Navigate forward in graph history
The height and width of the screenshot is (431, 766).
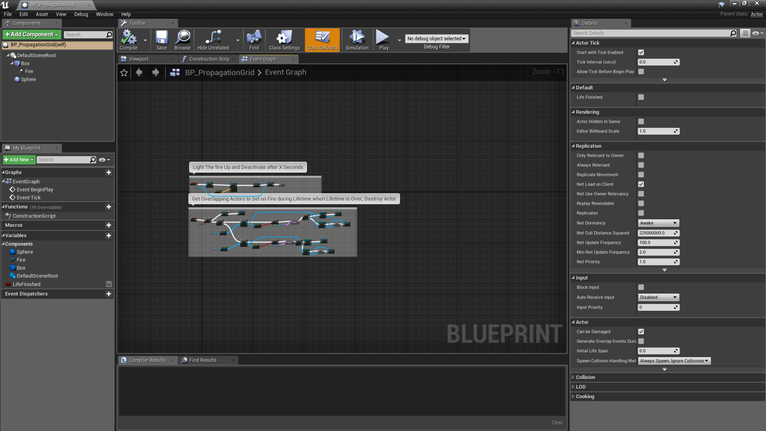tap(156, 72)
